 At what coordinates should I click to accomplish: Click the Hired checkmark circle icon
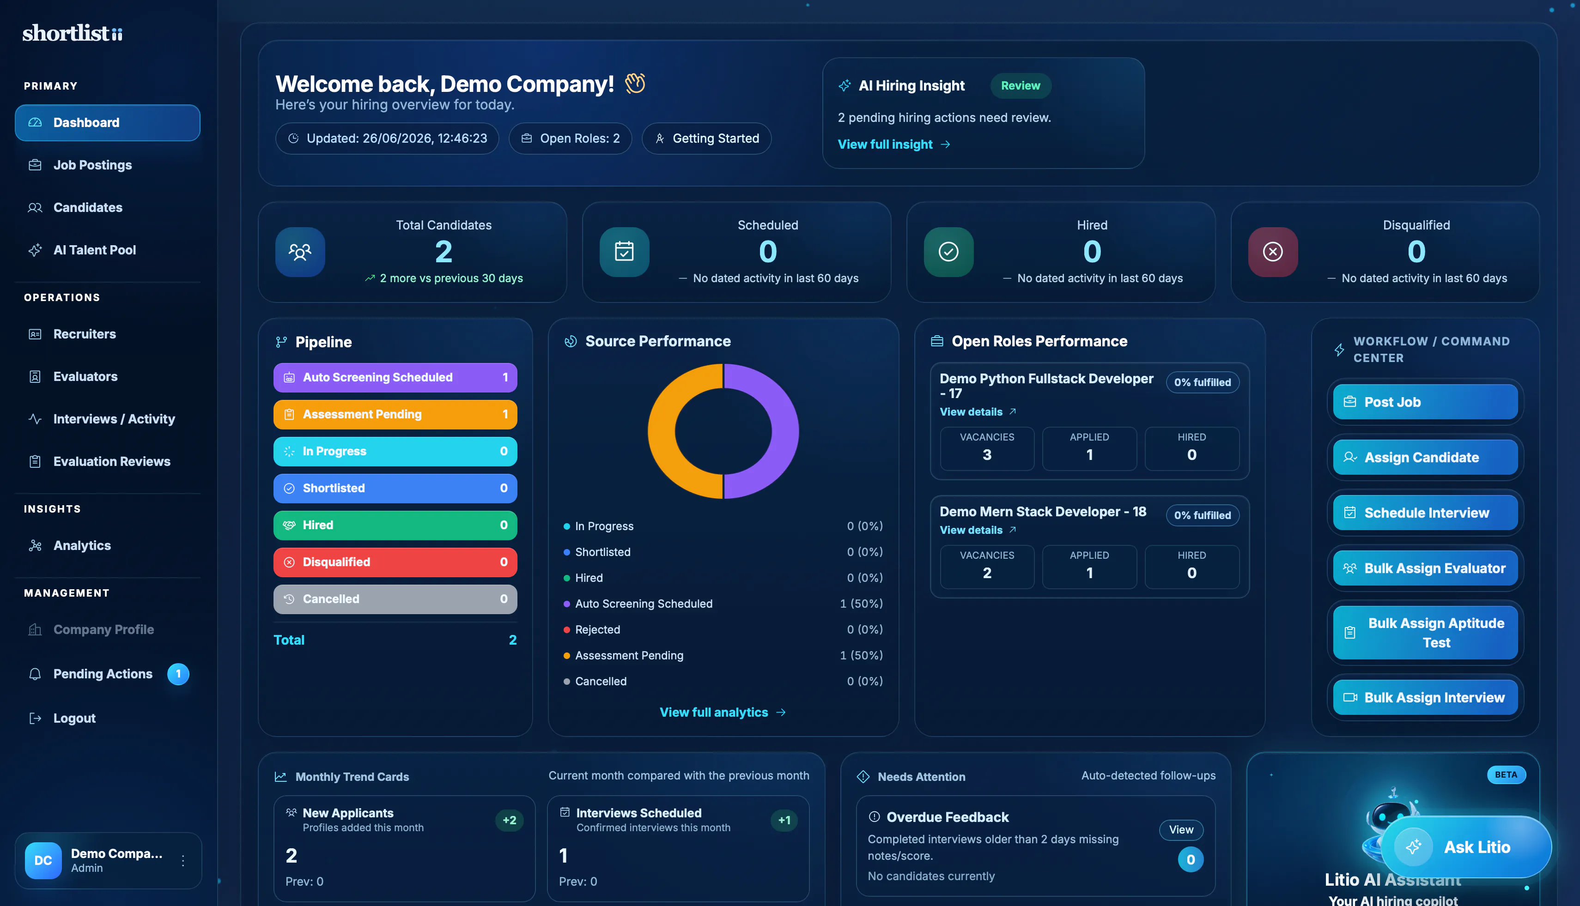949,251
